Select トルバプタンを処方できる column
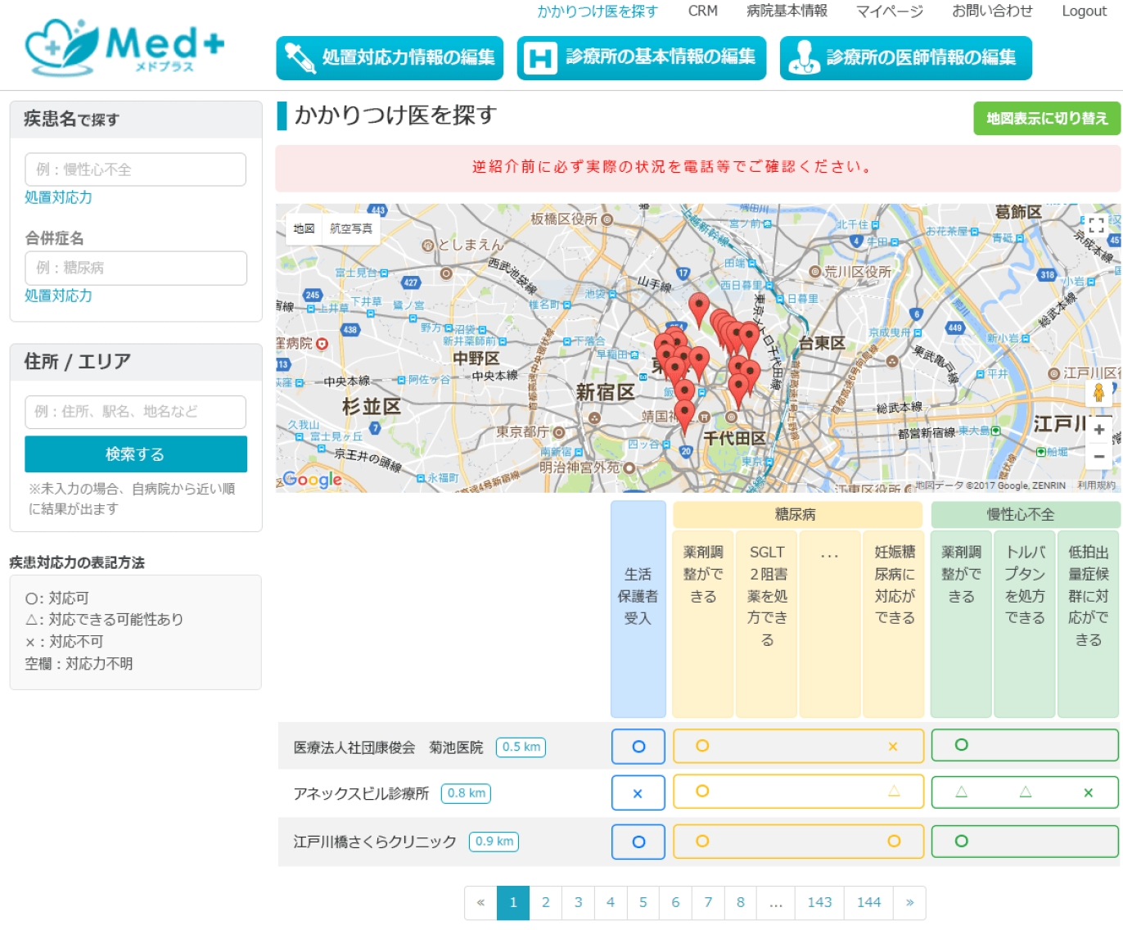Image resolution: width=1123 pixels, height=930 pixels. (1025, 624)
